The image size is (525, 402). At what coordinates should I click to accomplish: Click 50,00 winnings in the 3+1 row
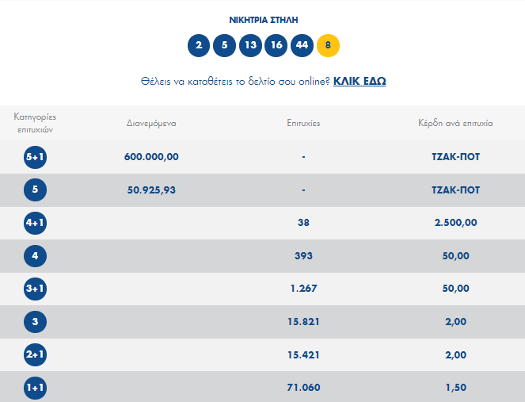pyautogui.click(x=455, y=289)
